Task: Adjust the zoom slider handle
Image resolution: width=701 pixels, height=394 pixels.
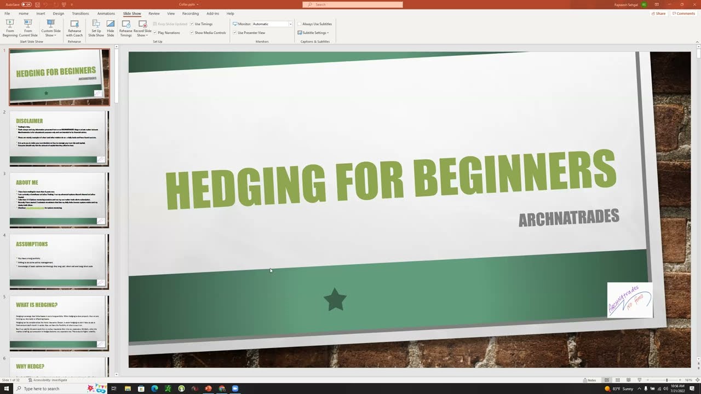Action: (666, 380)
